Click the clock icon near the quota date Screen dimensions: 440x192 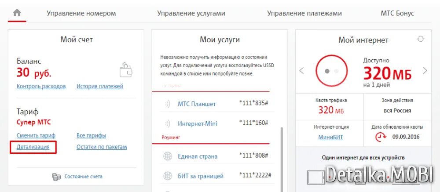tap(381, 137)
